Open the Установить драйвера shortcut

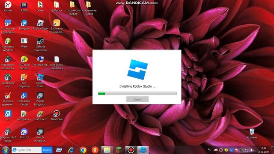point(8,63)
